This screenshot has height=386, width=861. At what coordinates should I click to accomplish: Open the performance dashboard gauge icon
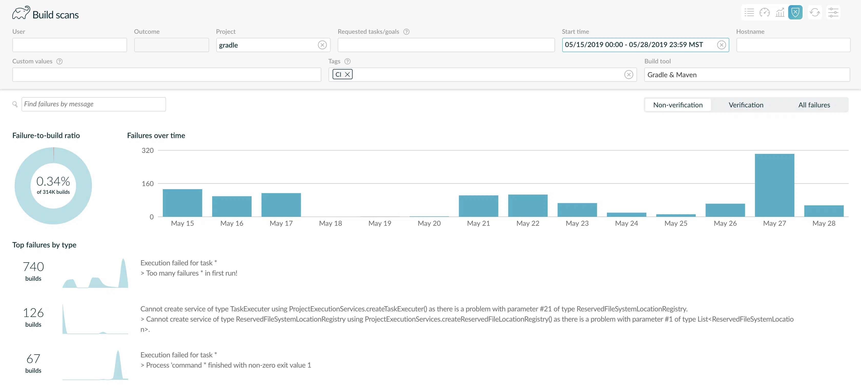point(764,13)
